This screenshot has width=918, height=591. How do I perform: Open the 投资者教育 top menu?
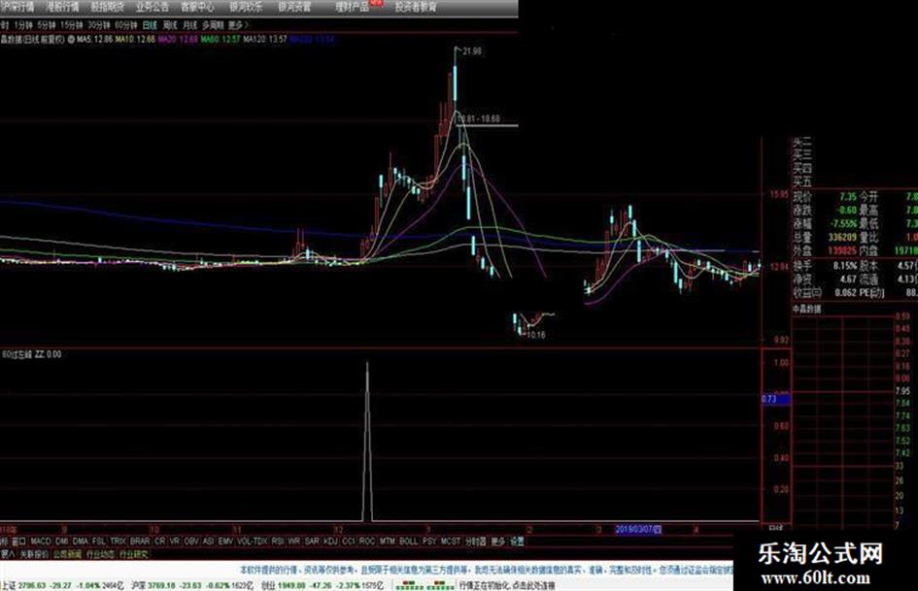click(416, 7)
